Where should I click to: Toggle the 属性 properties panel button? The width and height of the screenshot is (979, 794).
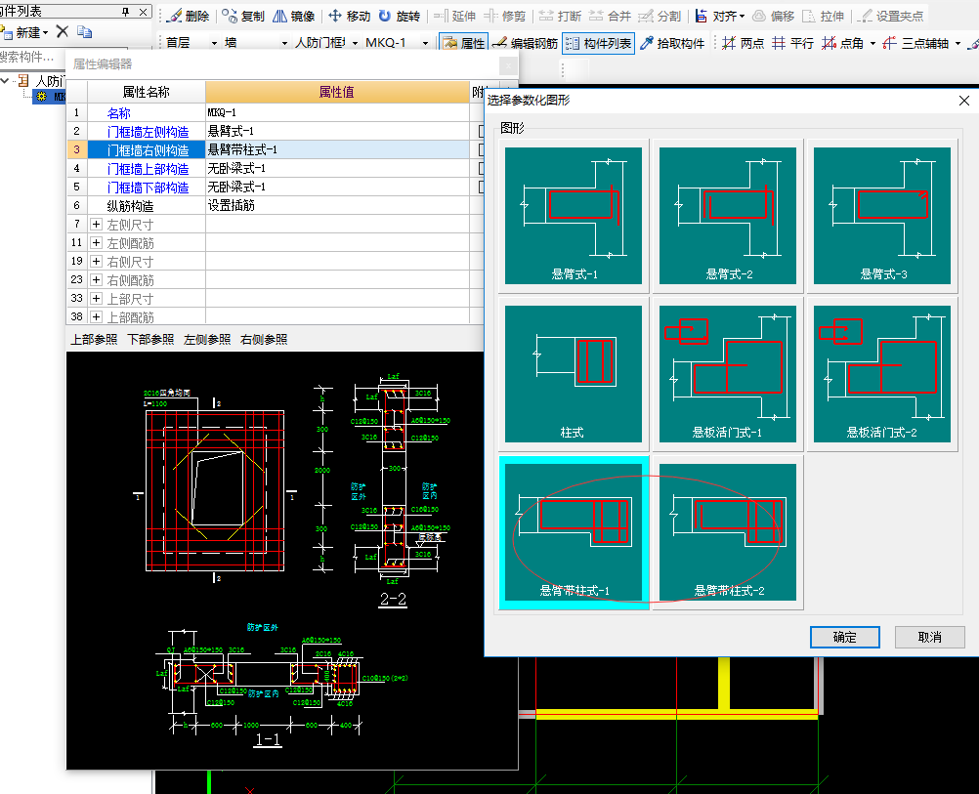pos(463,43)
